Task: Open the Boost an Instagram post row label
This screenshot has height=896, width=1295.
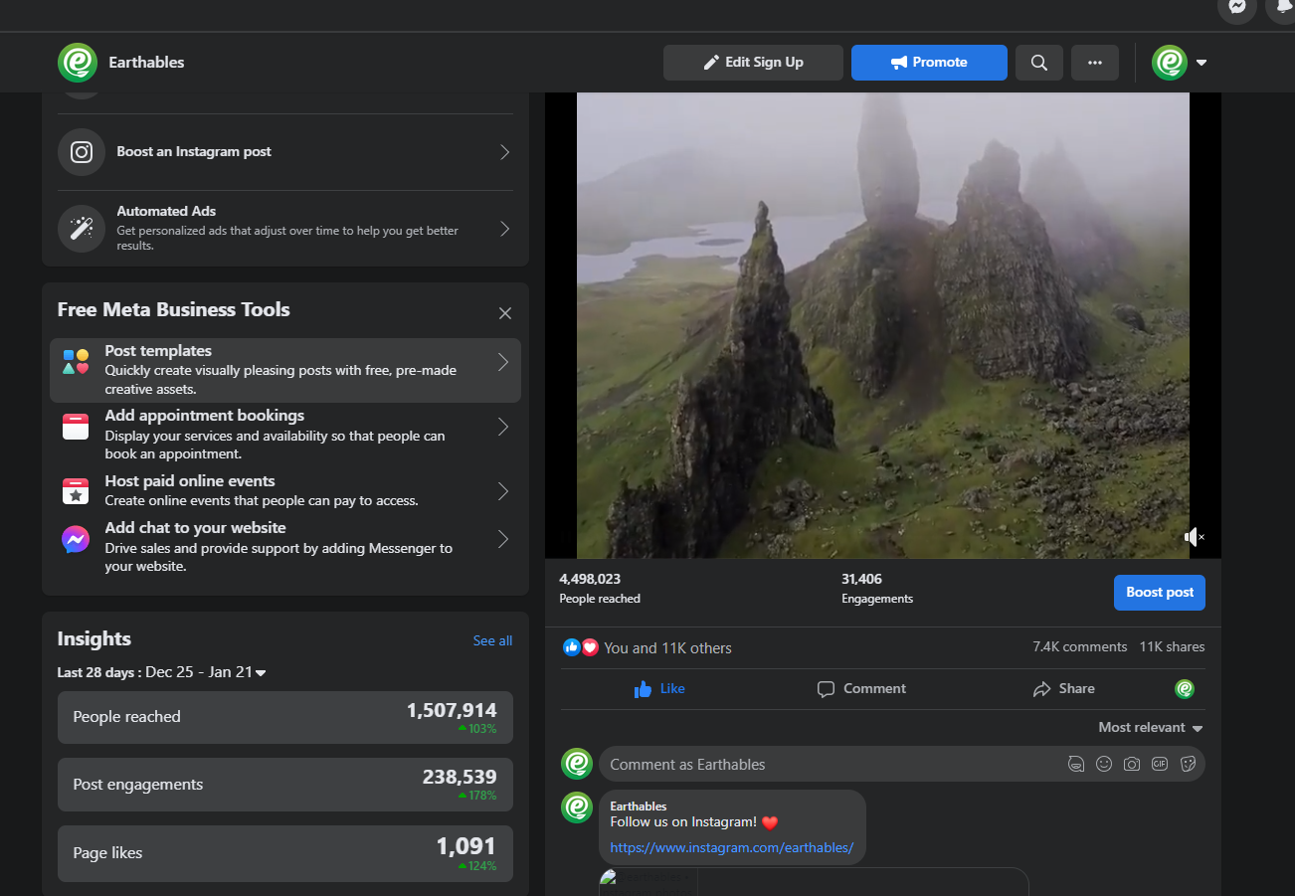Action: [194, 152]
